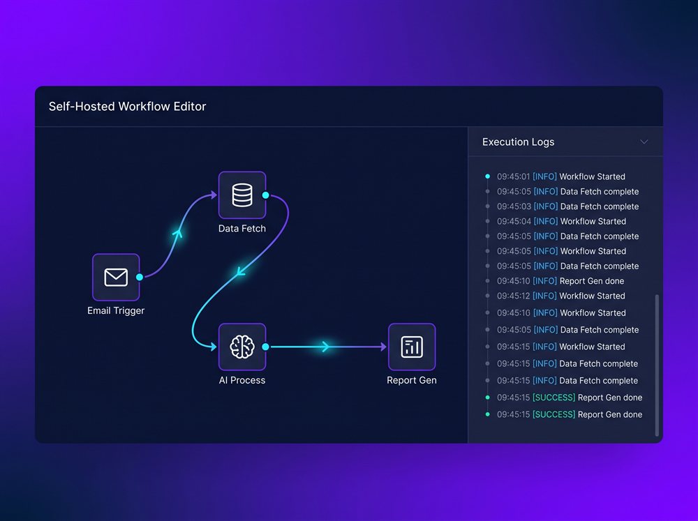Click the Execution Logs scrollbar thumb
The image size is (698, 521).
click(x=657, y=365)
